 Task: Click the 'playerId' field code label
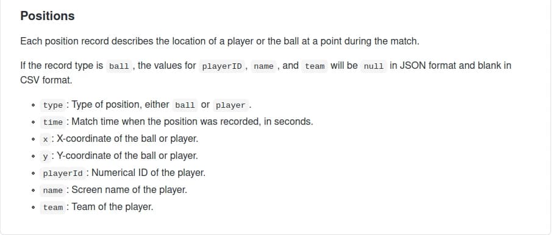pyautogui.click(x=63, y=173)
